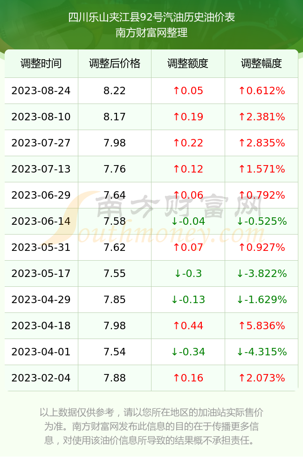The image size is (303, 457).
Task: Click the ↑0.44 adjustment amount
Action: click(x=188, y=325)
